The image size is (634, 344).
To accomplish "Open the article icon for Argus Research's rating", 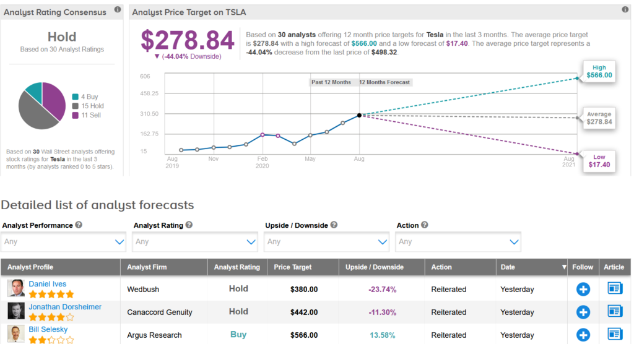I will [x=614, y=335].
